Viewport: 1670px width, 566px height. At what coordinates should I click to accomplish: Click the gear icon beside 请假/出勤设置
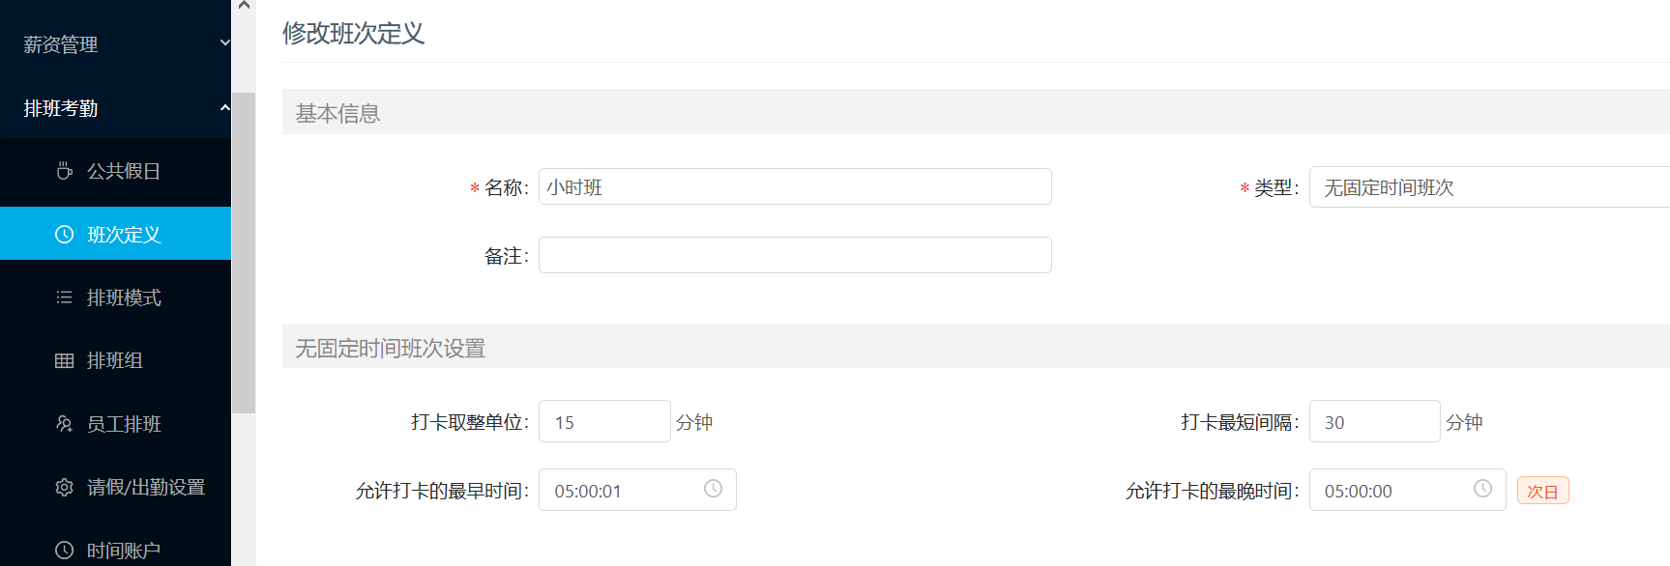pyautogui.click(x=64, y=487)
